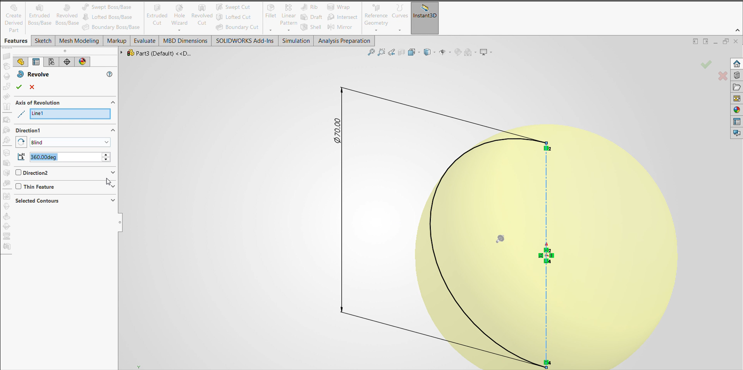Image resolution: width=743 pixels, height=370 pixels.
Task: Open the Mesh Modeling tab
Action: coord(79,41)
